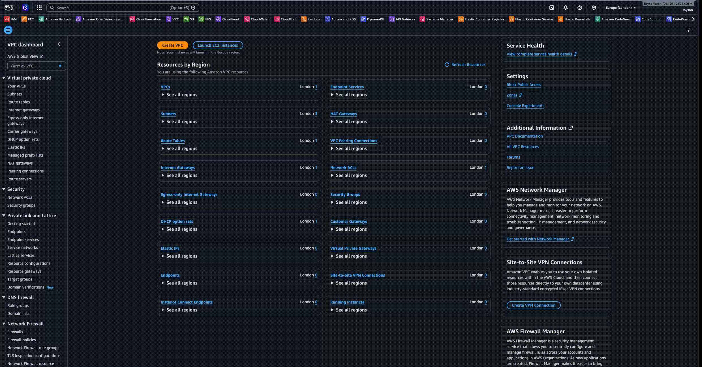Toggle the side navigation hamburger button
The image size is (702, 367).
coord(8,30)
